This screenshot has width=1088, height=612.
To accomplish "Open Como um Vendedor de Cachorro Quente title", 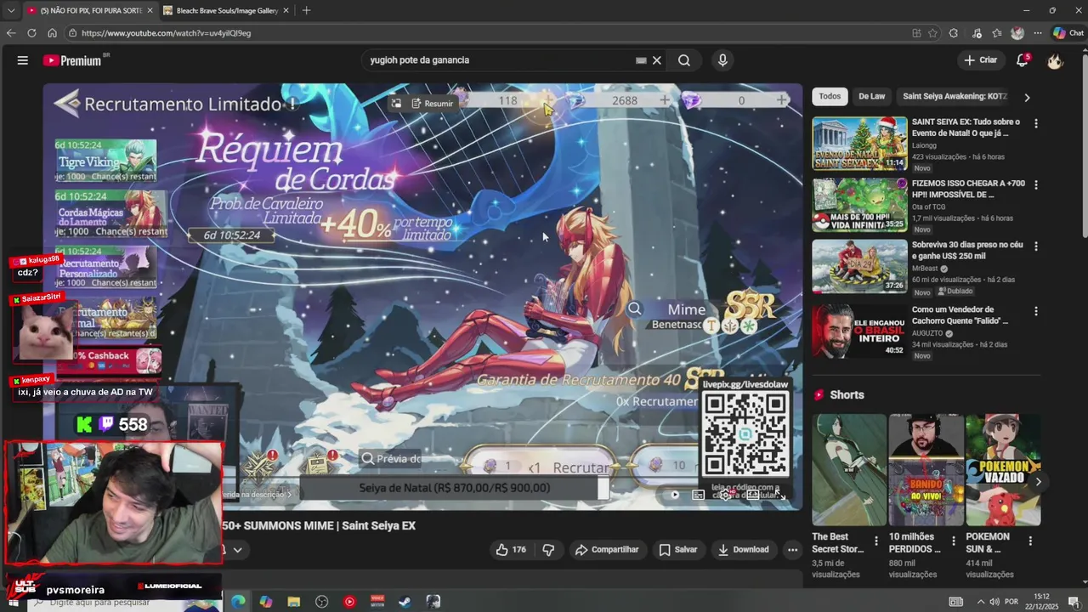I will tap(960, 315).
